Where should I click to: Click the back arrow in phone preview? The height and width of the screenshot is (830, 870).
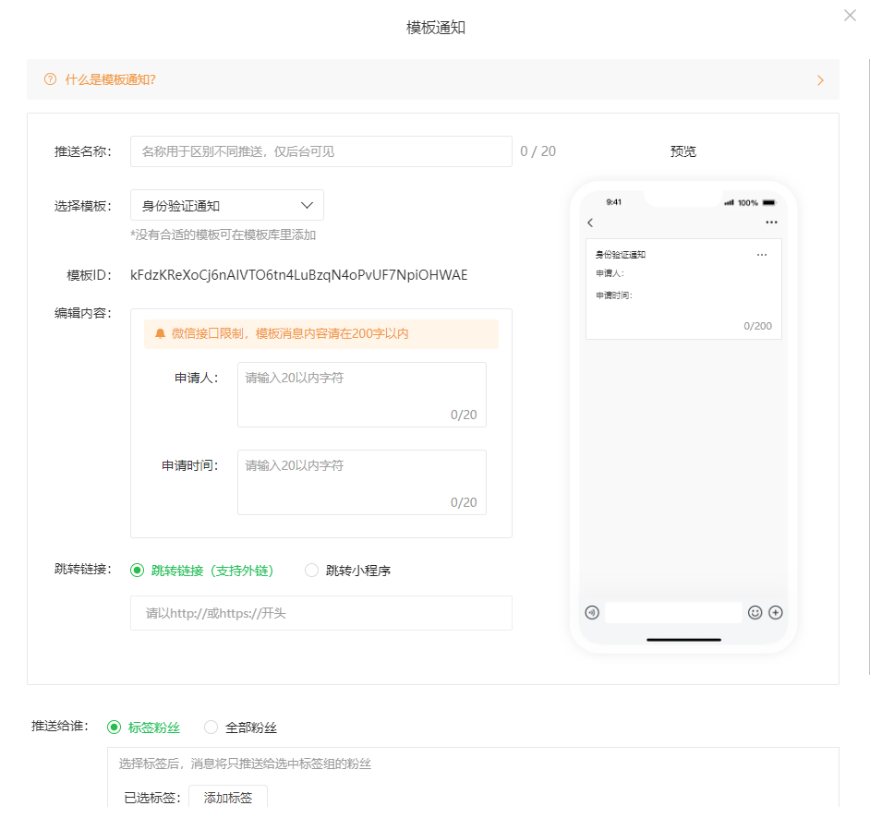click(x=590, y=223)
